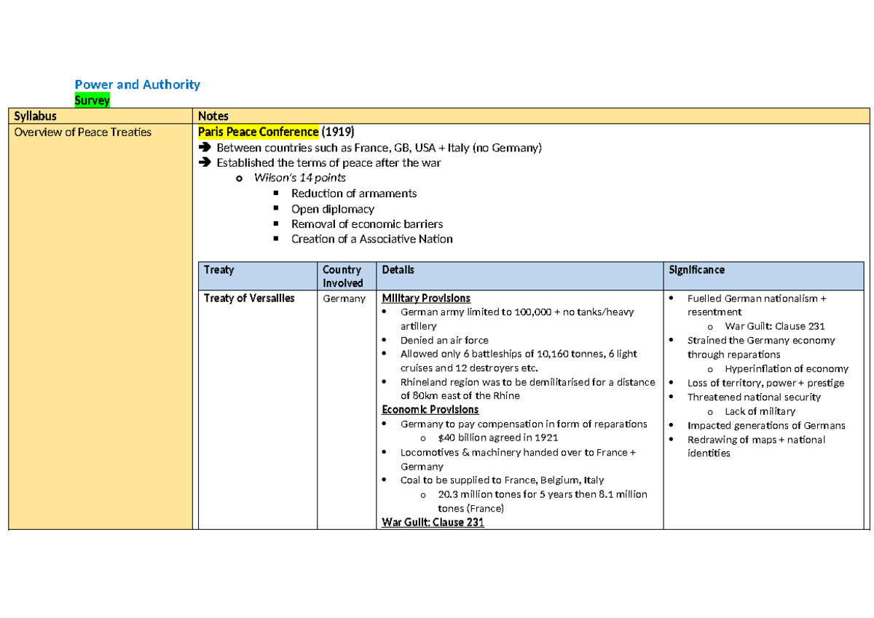This screenshot has height=618, width=874.
Task: Click the 'Open diplomacy' bullet
Action: (x=333, y=209)
